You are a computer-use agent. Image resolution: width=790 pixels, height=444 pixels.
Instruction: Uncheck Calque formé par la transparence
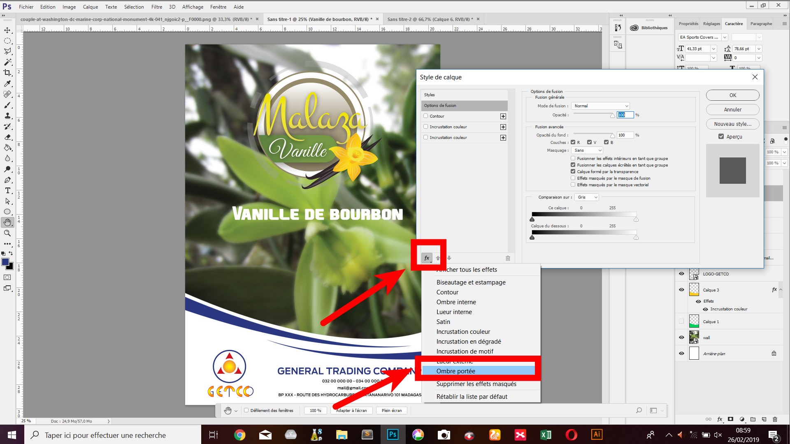click(x=573, y=171)
